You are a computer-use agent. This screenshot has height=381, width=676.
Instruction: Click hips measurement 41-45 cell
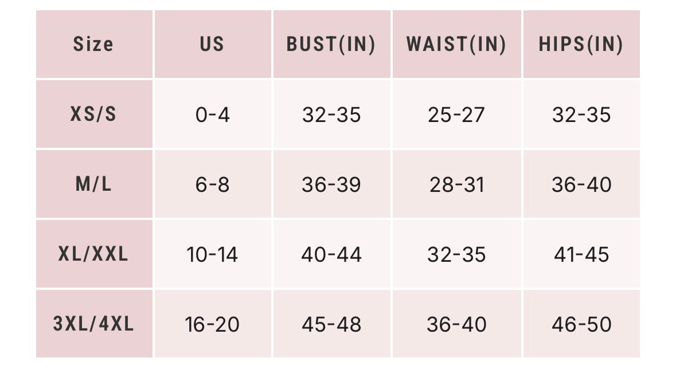(x=581, y=254)
